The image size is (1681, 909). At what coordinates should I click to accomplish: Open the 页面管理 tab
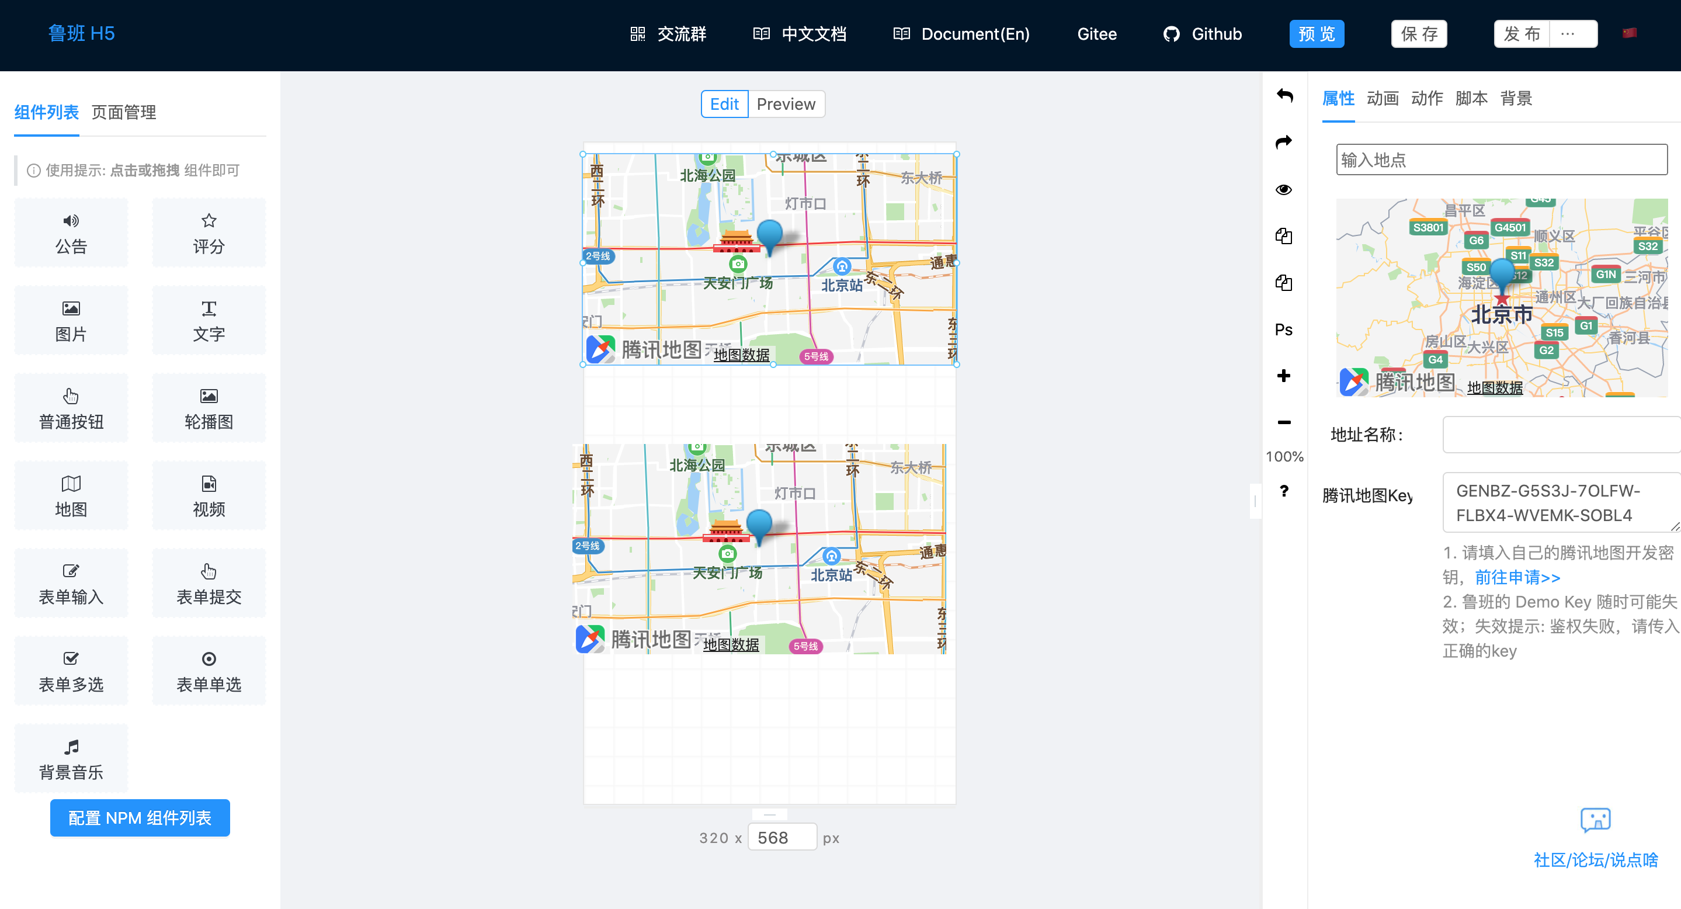tap(124, 112)
